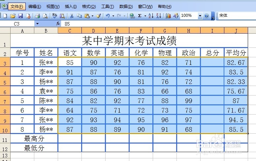Open the 工具(T) menu

point(108,7)
